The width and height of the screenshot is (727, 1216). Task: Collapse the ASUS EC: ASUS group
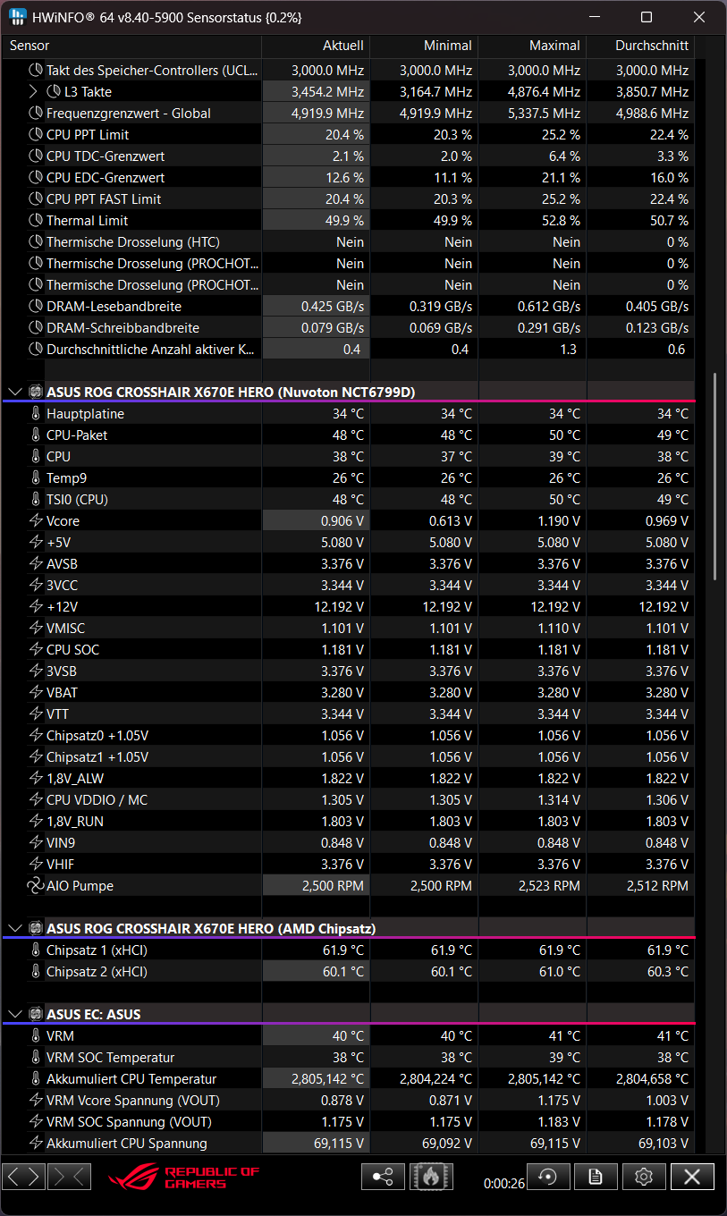click(14, 1014)
